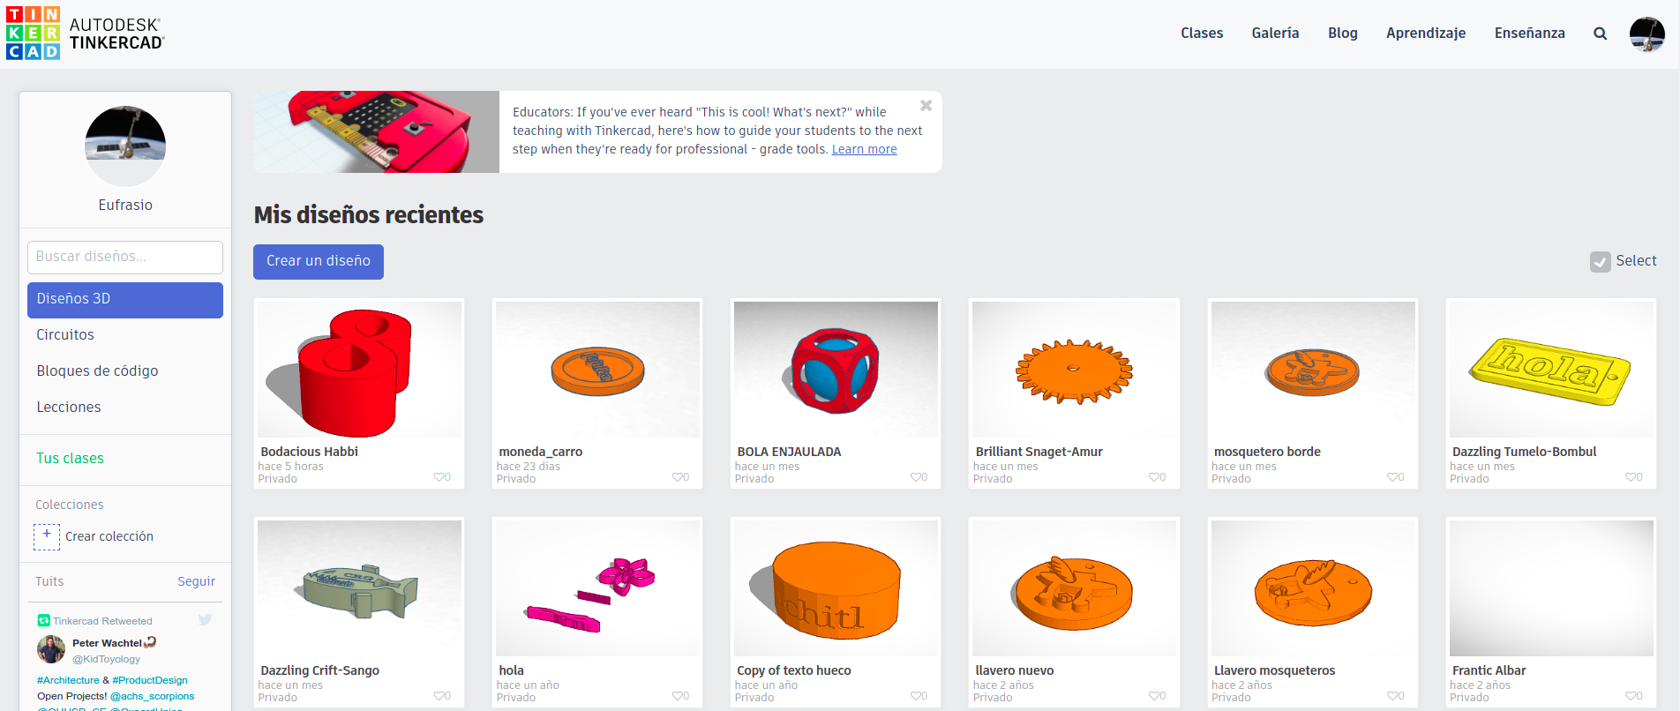Open the Galería menu item
Image resolution: width=1680 pixels, height=711 pixels.
click(x=1275, y=34)
